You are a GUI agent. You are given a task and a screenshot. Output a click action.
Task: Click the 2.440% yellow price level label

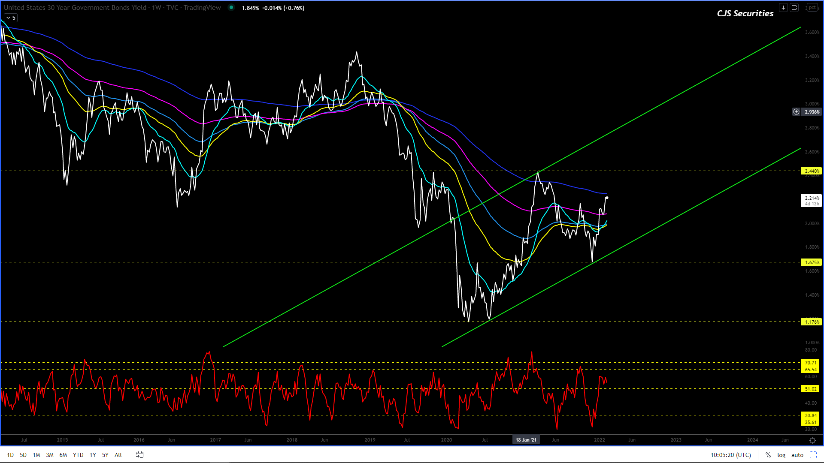(811, 171)
